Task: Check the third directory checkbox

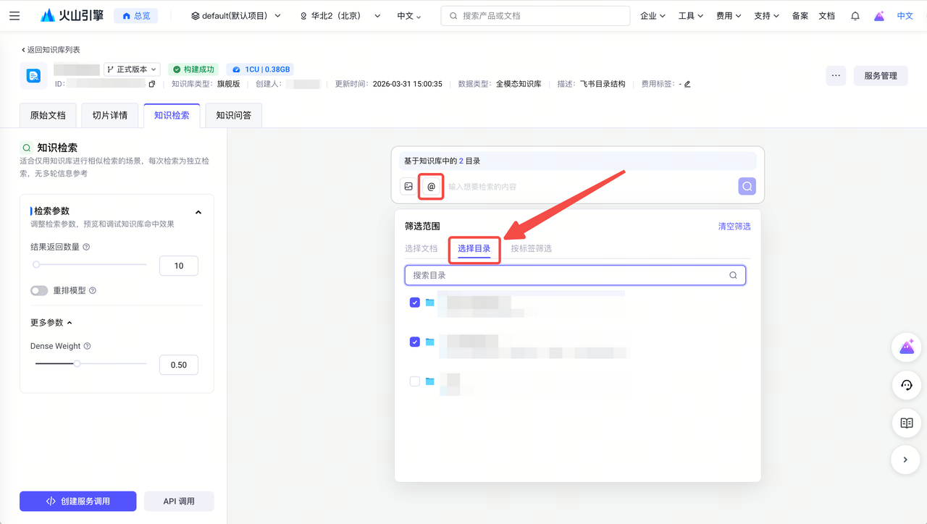Action: 415,381
